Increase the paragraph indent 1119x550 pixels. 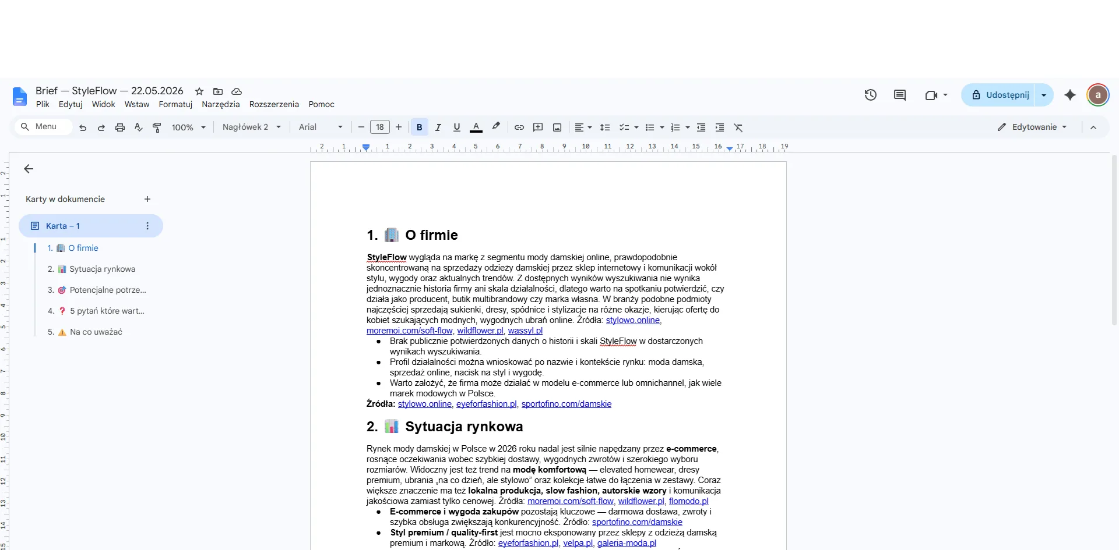click(720, 127)
